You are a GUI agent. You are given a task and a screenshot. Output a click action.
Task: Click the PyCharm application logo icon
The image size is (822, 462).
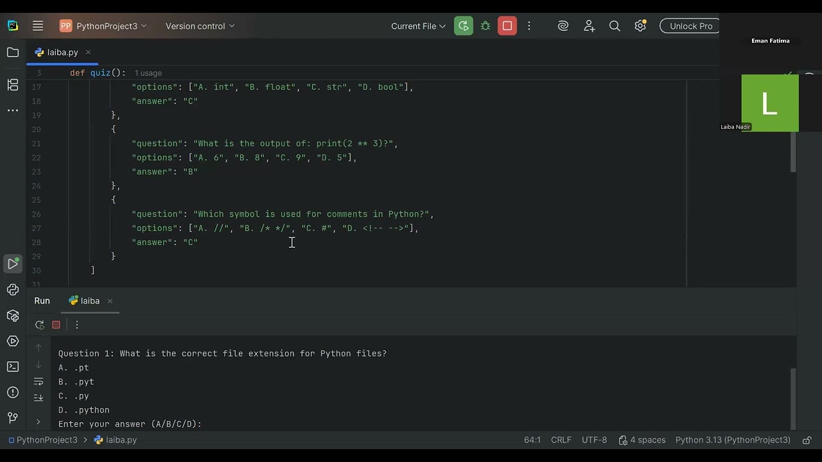(x=13, y=26)
